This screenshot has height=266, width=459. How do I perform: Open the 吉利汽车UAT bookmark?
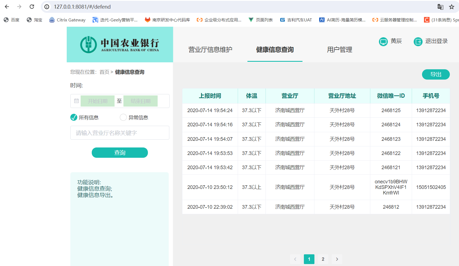[x=296, y=20]
